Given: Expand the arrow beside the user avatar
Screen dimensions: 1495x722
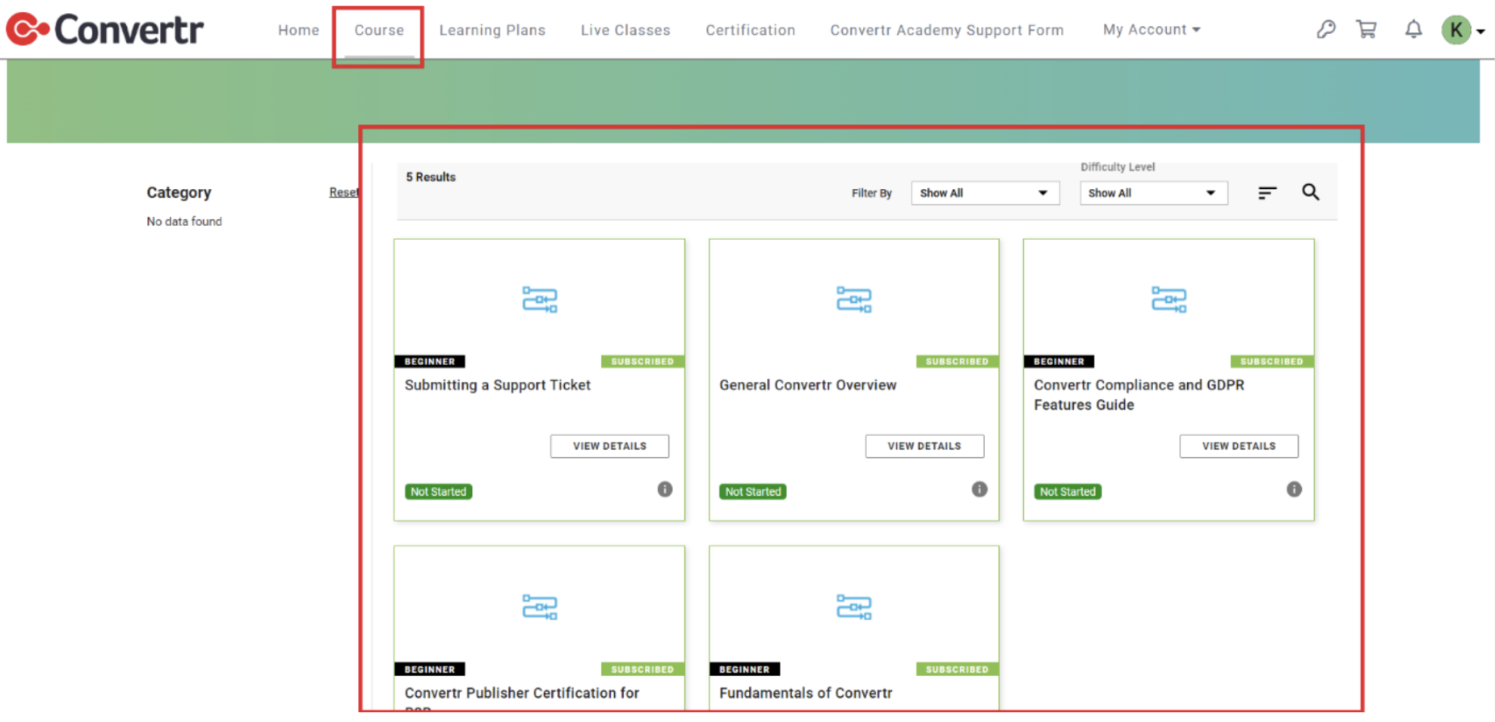Looking at the screenshot, I should tap(1480, 31).
